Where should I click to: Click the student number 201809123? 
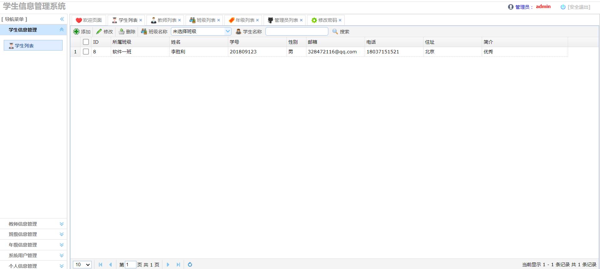click(243, 52)
